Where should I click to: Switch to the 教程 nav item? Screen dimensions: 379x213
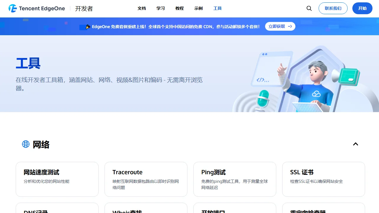179,8
